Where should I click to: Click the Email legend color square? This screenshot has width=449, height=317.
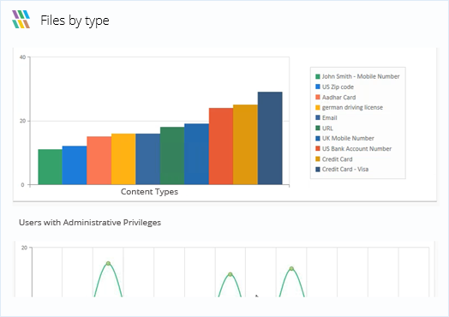click(318, 117)
